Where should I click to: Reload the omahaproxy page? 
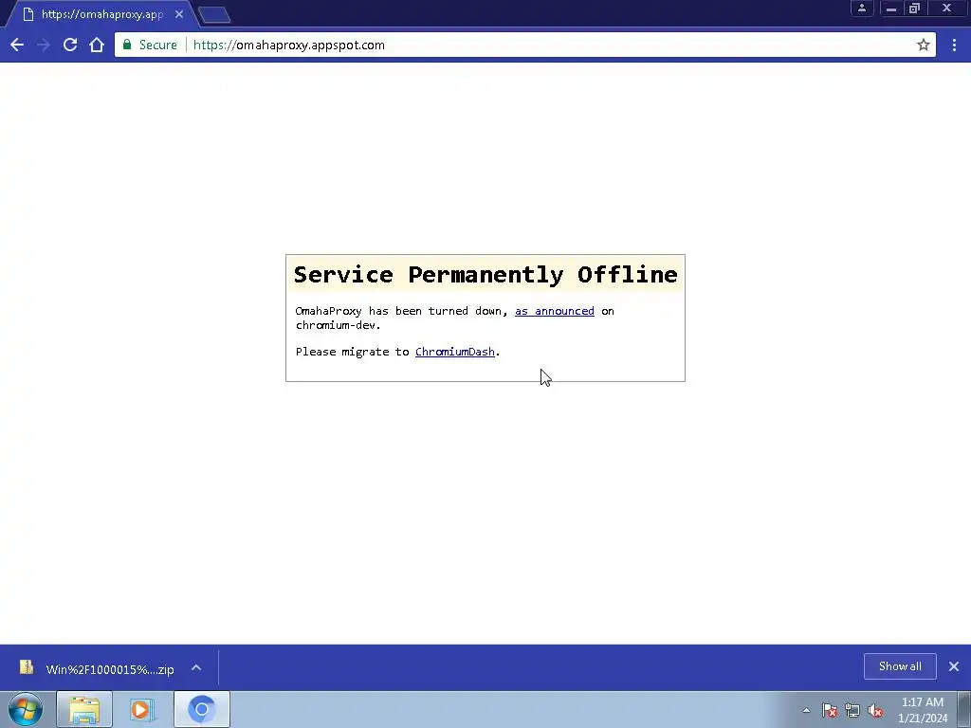tap(70, 45)
